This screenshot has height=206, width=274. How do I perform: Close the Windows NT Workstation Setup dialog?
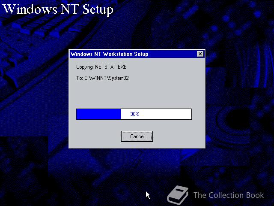pos(200,54)
